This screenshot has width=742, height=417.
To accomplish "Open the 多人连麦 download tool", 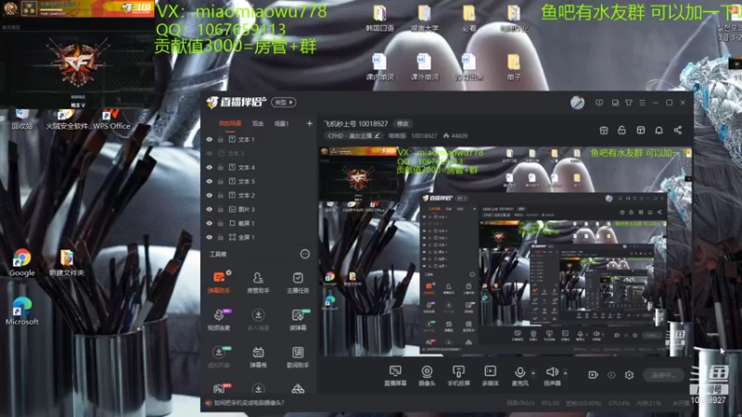I will (x=258, y=319).
